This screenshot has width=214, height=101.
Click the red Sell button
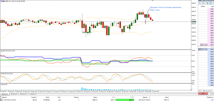(203, 93)
